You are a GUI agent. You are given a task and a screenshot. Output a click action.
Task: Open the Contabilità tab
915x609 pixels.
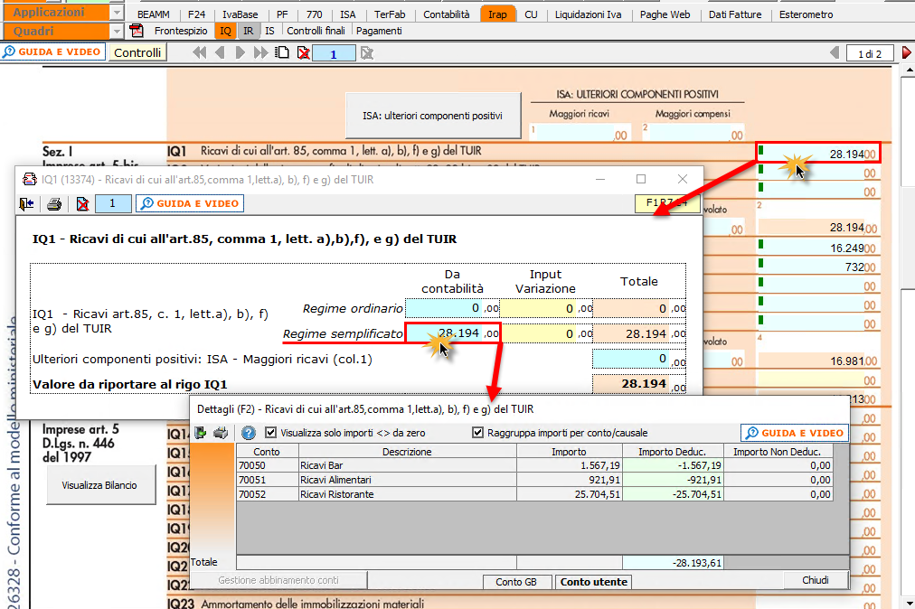point(447,14)
